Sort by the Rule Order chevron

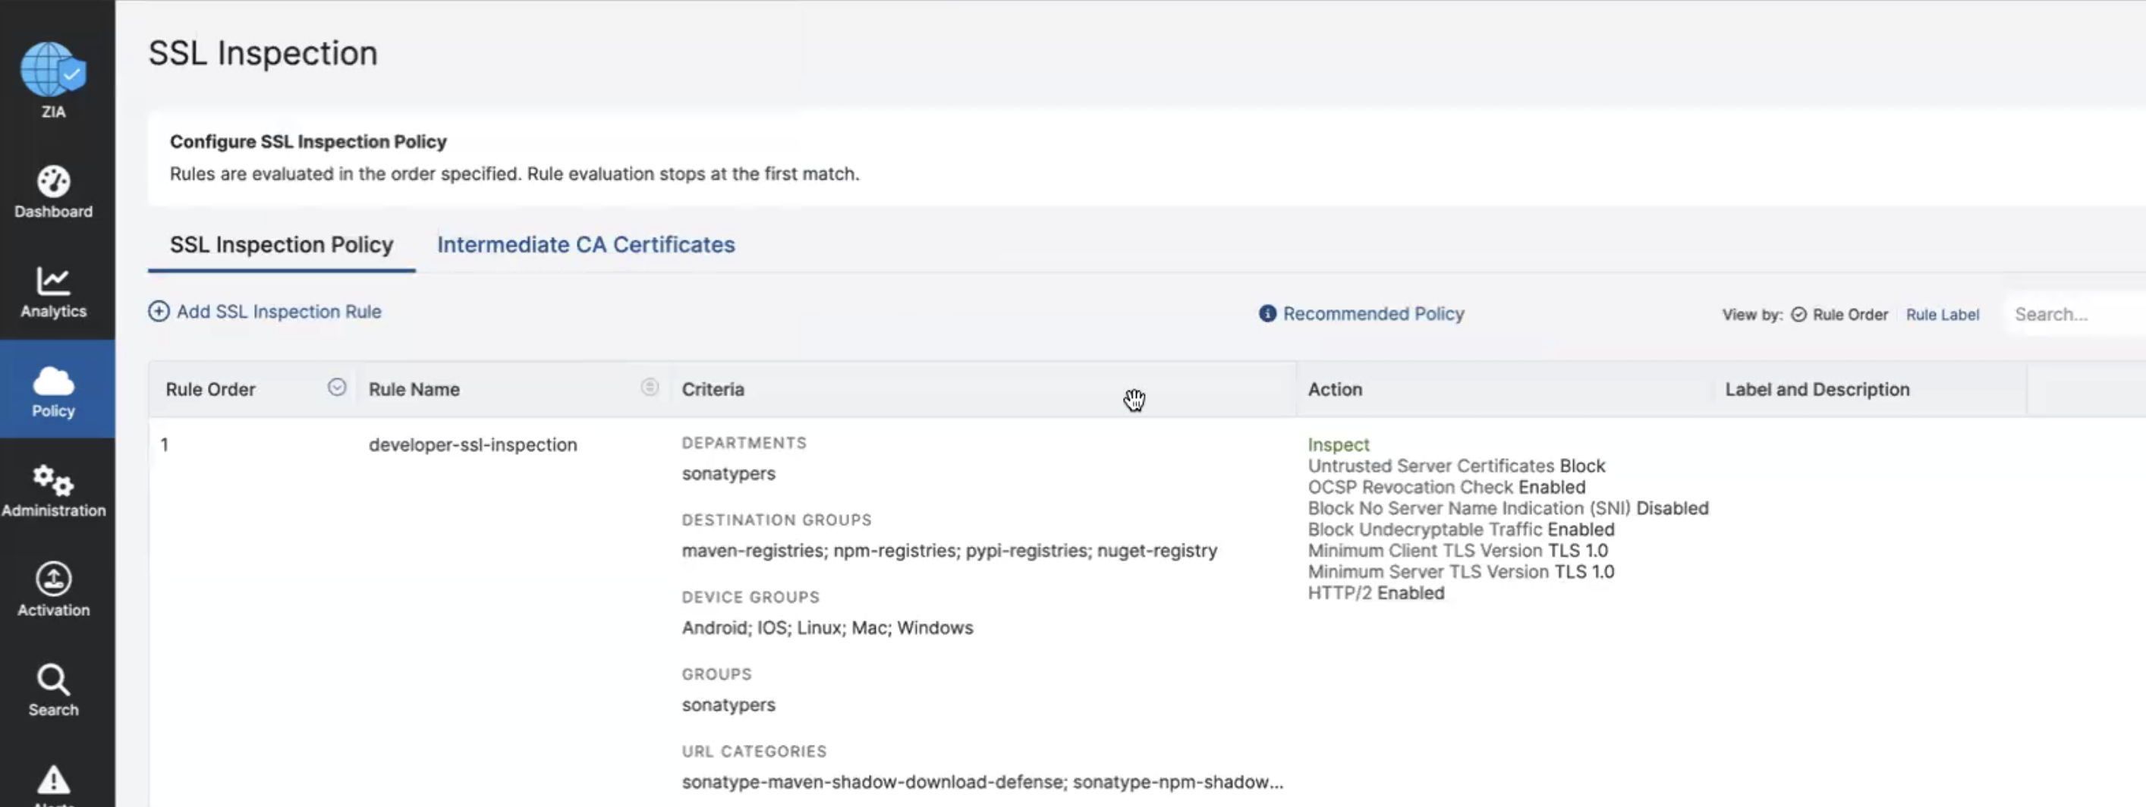pyautogui.click(x=337, y=388)
